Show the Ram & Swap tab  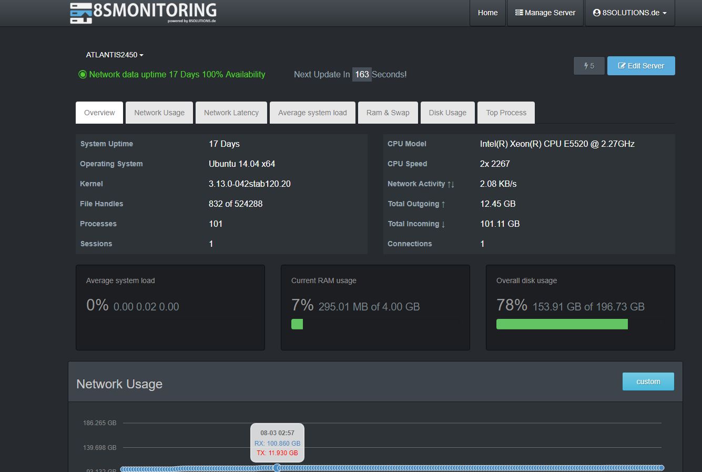click(388, 113)
